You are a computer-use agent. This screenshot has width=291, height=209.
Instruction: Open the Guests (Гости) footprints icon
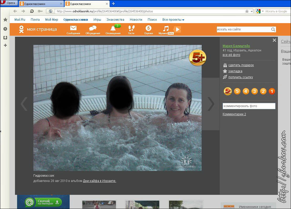(131, 28)
